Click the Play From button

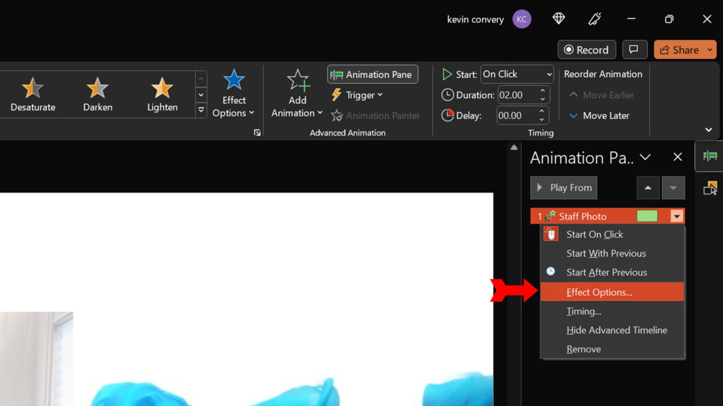point(563,187)
